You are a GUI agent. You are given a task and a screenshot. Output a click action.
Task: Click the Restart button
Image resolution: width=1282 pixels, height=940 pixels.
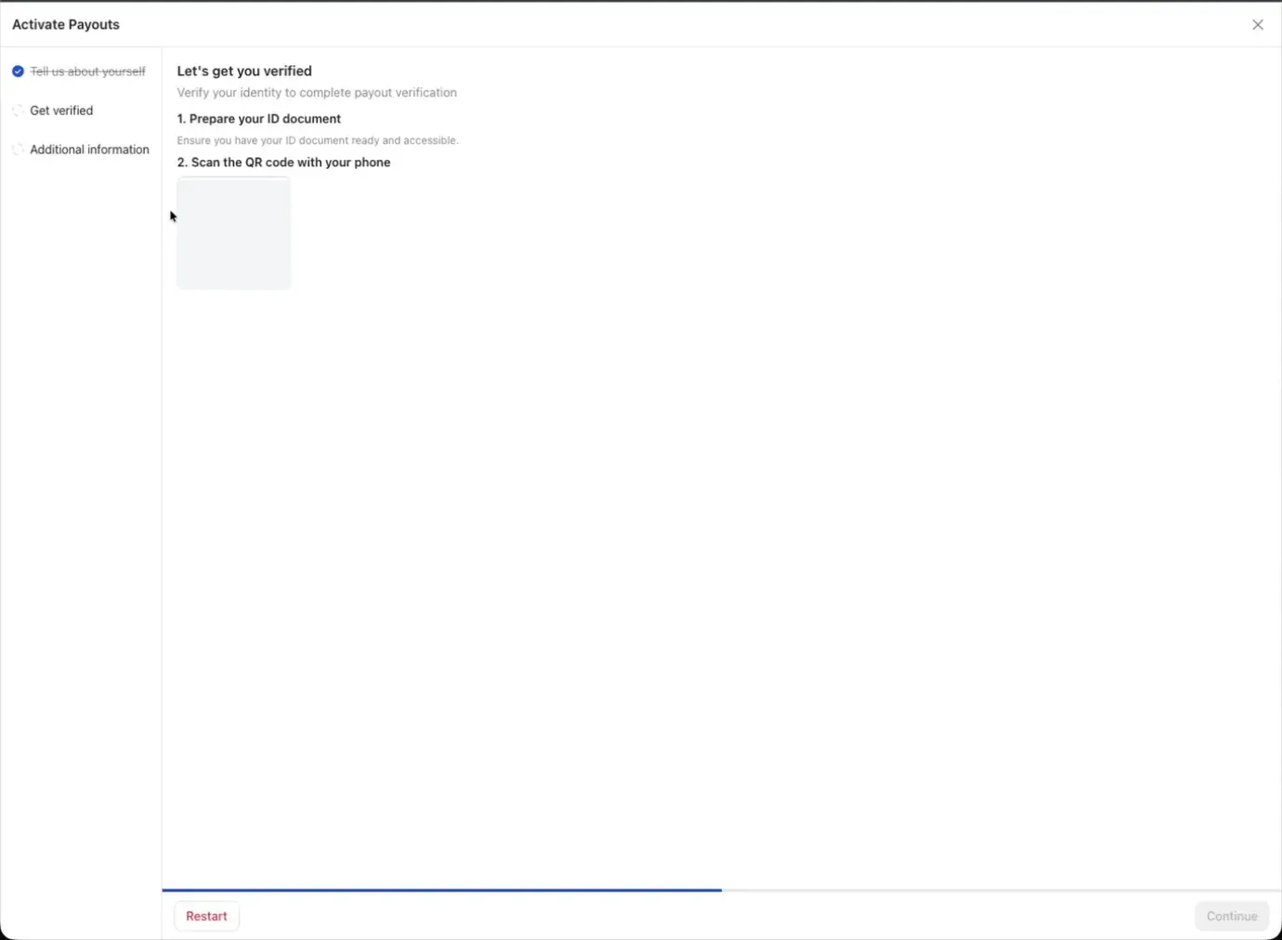[x=206, y=916]
